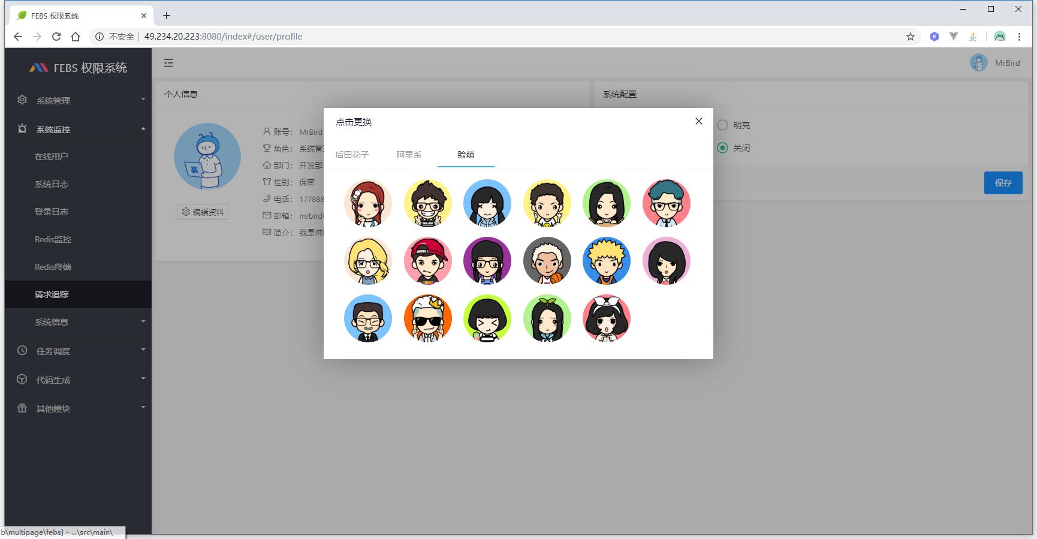Switch to the 后田花子 avatar tab
Viewport: 1037px width, 539px height.
coord(352,155)
